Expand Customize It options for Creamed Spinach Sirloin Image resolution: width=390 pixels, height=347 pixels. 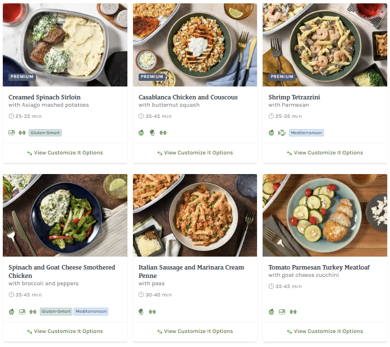pos(65,153)
